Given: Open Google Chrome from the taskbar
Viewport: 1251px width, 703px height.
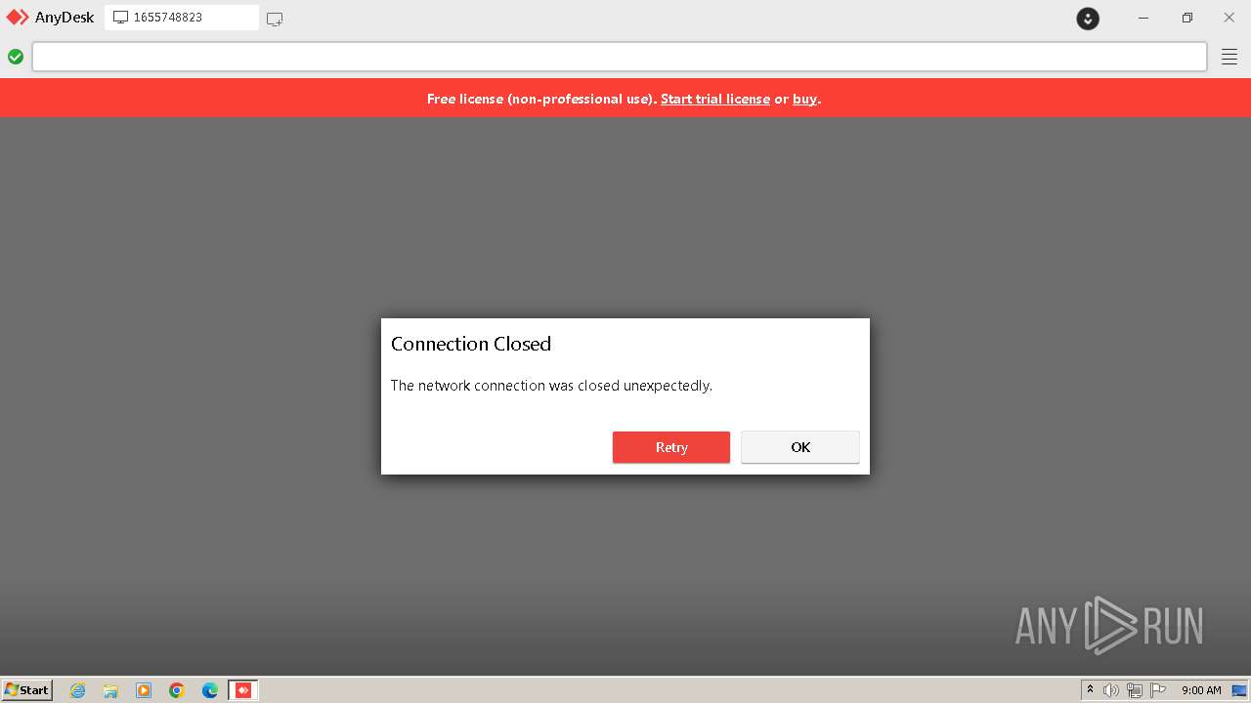Looking at the screenshot, I should tap(177, 690).
